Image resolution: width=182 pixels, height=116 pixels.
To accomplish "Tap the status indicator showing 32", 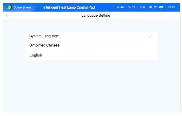I will pos(132,7).
